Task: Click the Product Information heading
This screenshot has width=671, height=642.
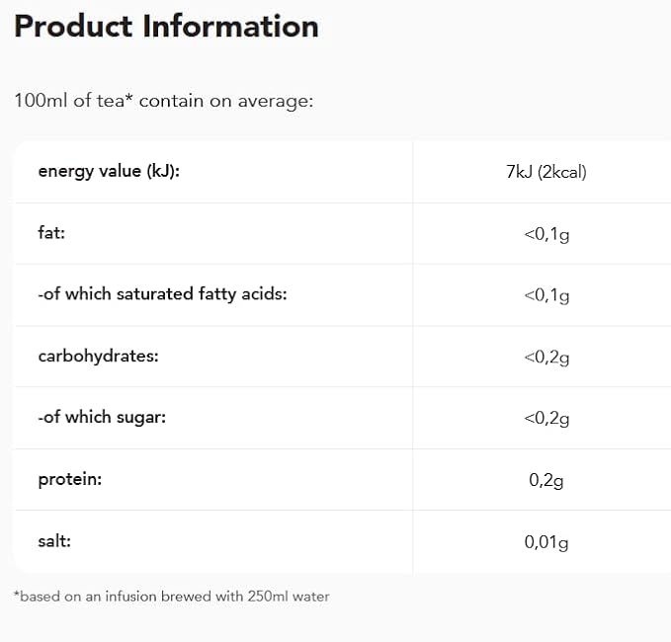Action: coord(166,26)
